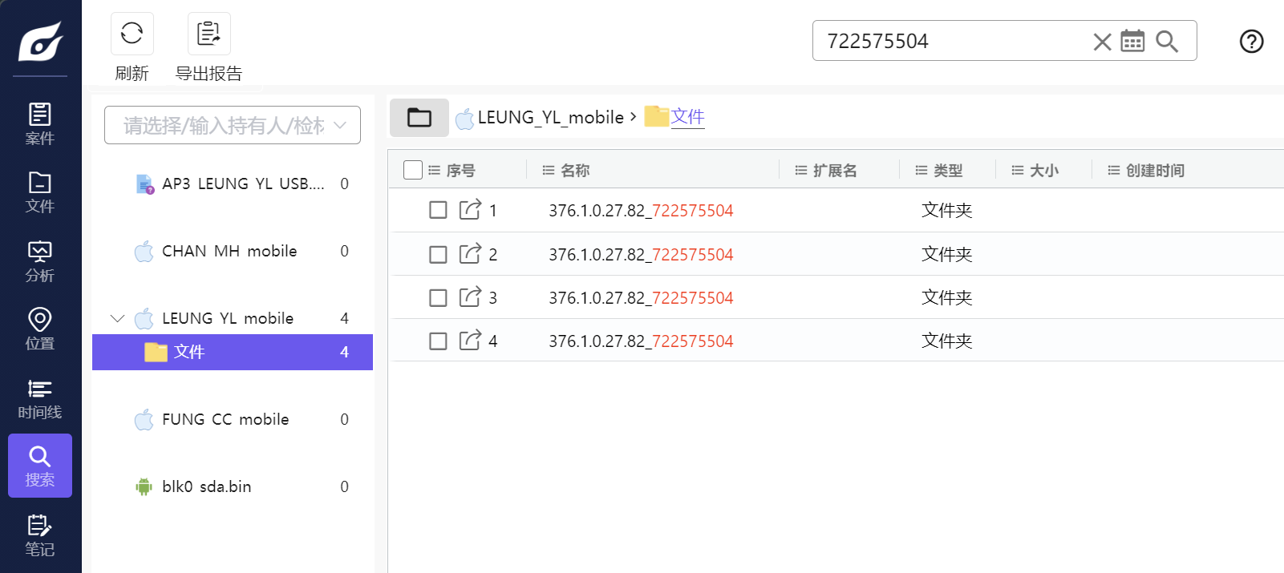This screenshot has height=573, width=1284.
Task: Toggle the select-all checkbox in header
Action: [x=413, y=170]
